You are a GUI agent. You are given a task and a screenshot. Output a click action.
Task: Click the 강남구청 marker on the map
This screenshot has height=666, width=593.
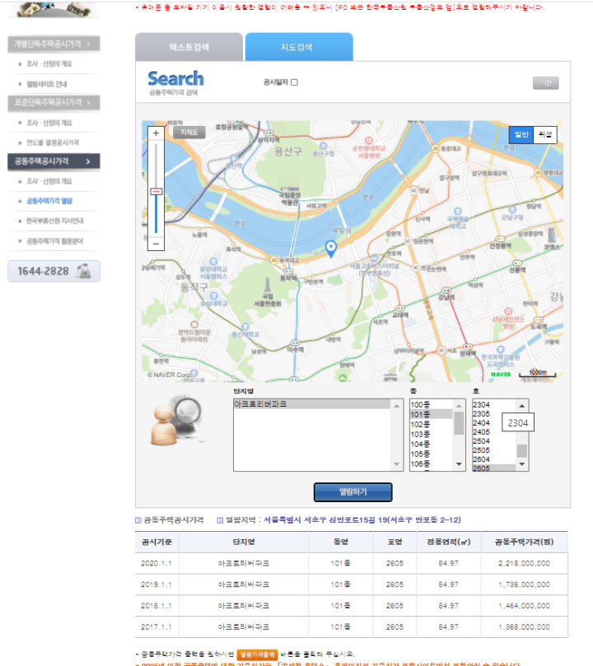512,209
